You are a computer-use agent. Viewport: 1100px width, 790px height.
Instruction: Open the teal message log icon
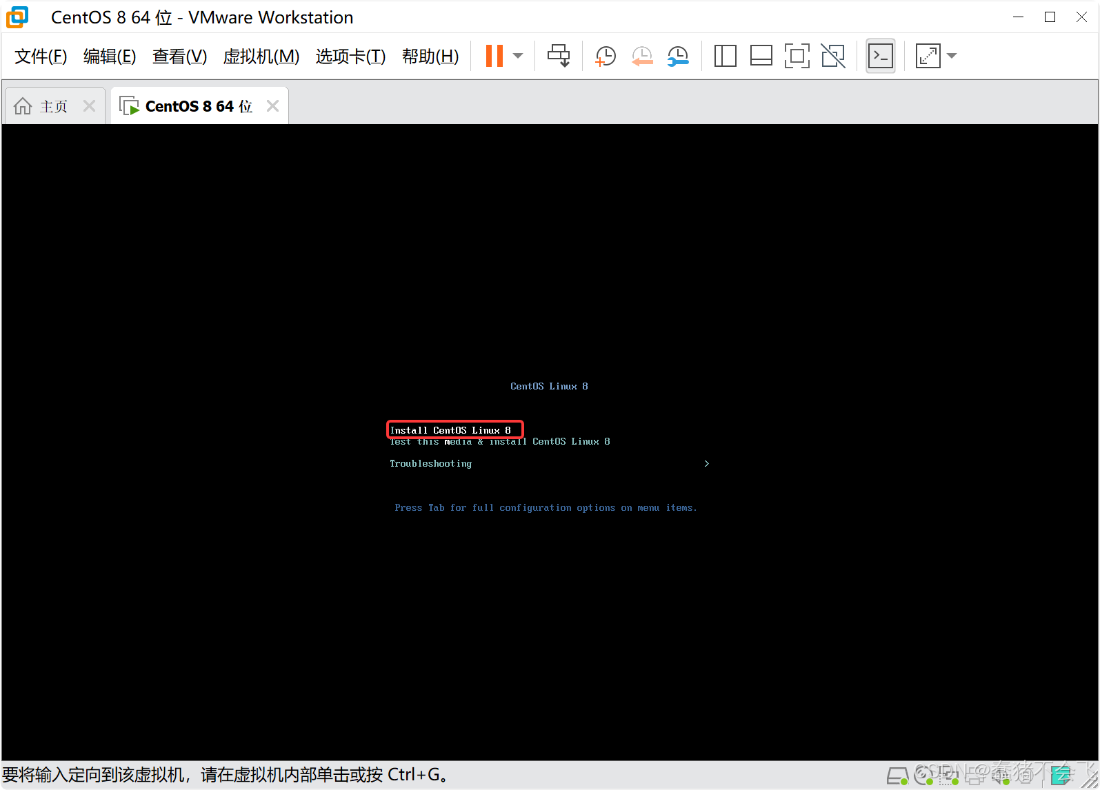point(1061,776)
